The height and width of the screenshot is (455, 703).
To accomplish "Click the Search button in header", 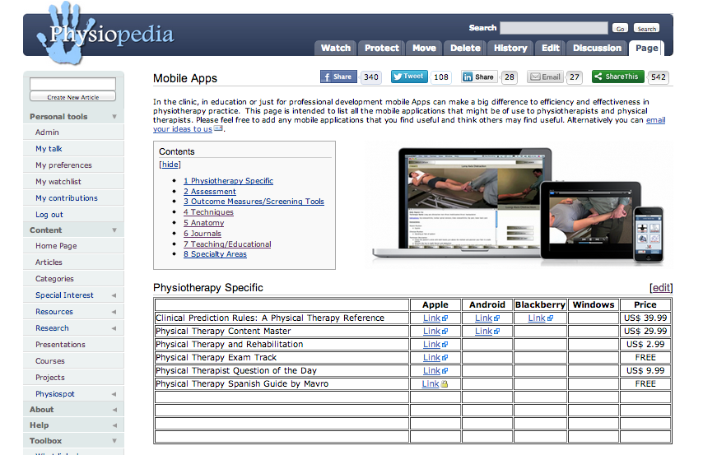I will [646, 28].
